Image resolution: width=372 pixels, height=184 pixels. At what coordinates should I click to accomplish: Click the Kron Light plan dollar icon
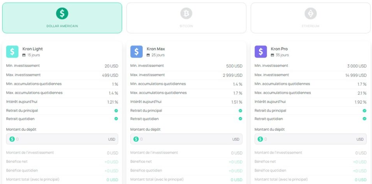coord(12,52)
